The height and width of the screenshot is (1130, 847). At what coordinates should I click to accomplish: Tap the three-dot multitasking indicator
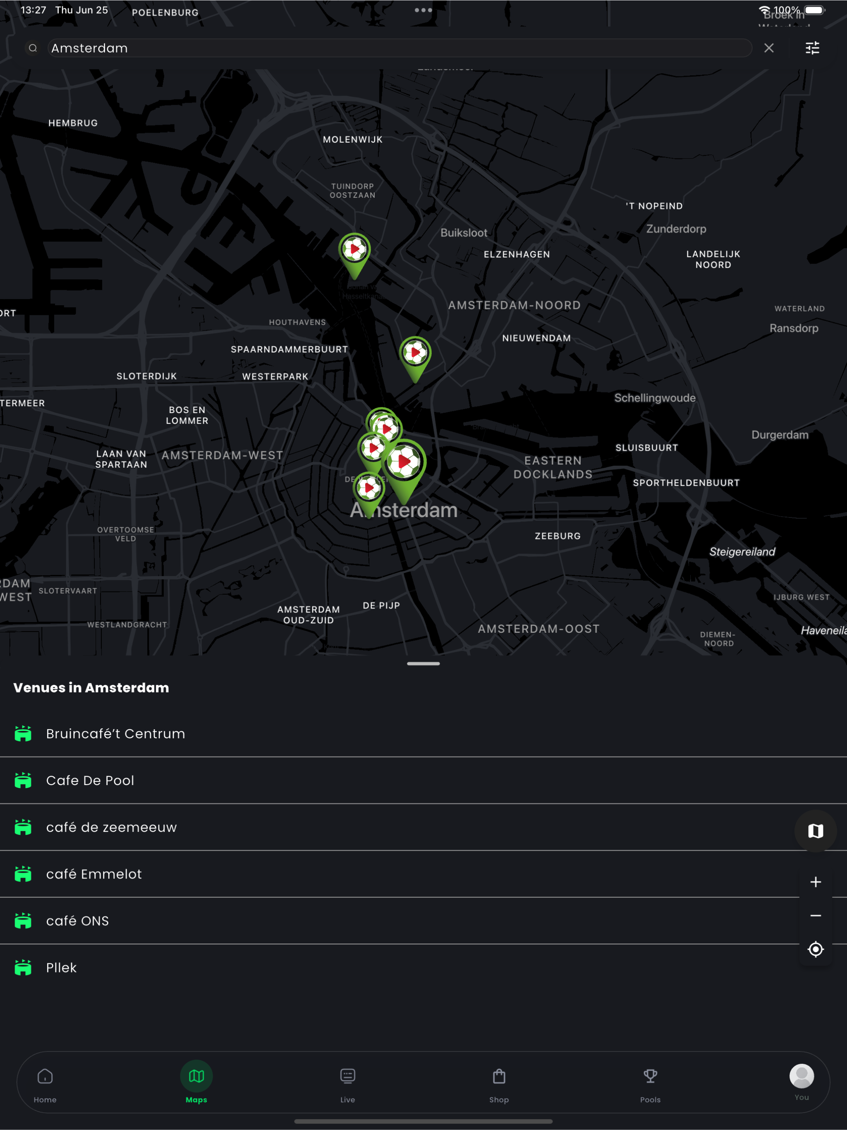click(423, 10)
